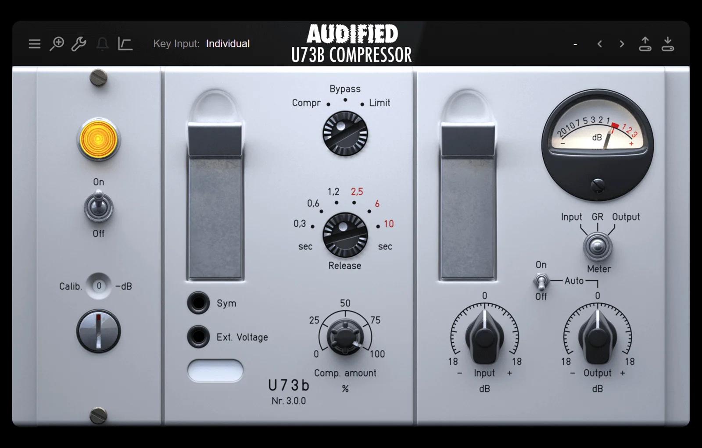The image size is (702, 448).
Task: Open the preset name field
Action: point(575,44)
